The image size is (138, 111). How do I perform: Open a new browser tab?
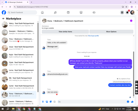[x=31, y=2]
